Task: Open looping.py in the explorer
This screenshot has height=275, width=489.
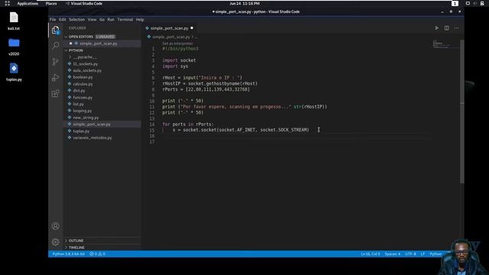Action: click(83, 111)
